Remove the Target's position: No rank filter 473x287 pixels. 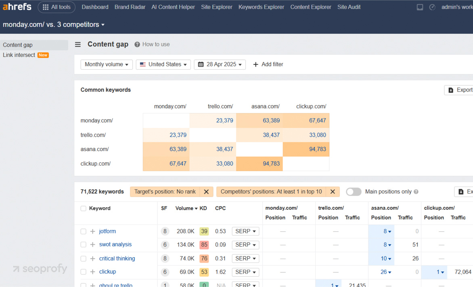pos(206,192)
